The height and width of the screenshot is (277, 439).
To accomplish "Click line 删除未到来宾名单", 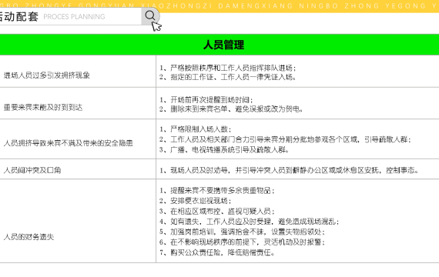I will pyautogui.click(x=231, y=108).
